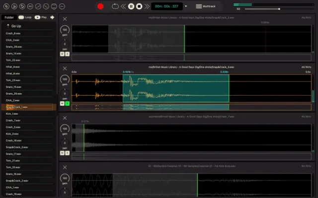This screenshot has width=318, height=198.
Task: Click the Go Up arrow in browser
Action: (8, 25)
